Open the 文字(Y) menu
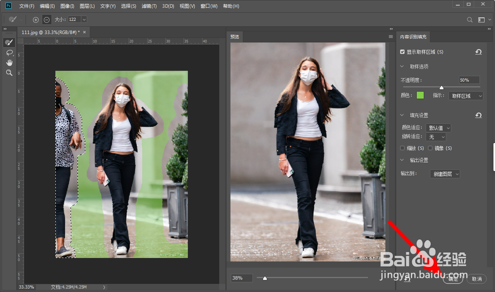Viewport: 495px width, 292px height. [108, 6]
